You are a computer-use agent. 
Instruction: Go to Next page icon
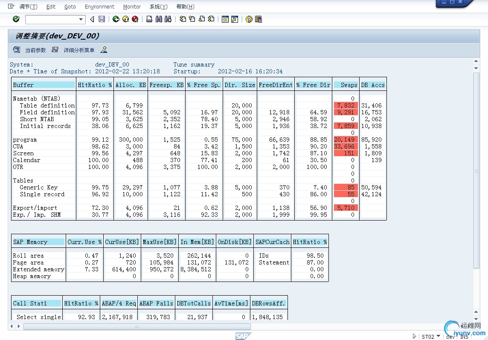tap(202, 19)
